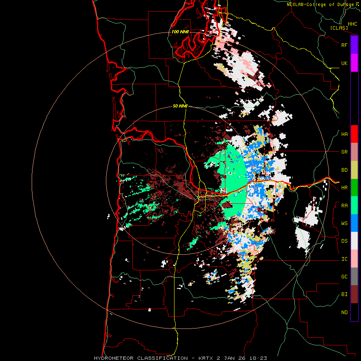The width and height of the screenshot is (361, 361).
Task: Select the white DS dry snow swatch
Action: coord(354,241)
